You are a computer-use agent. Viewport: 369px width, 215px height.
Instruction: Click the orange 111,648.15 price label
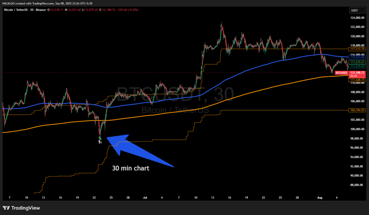357,80
